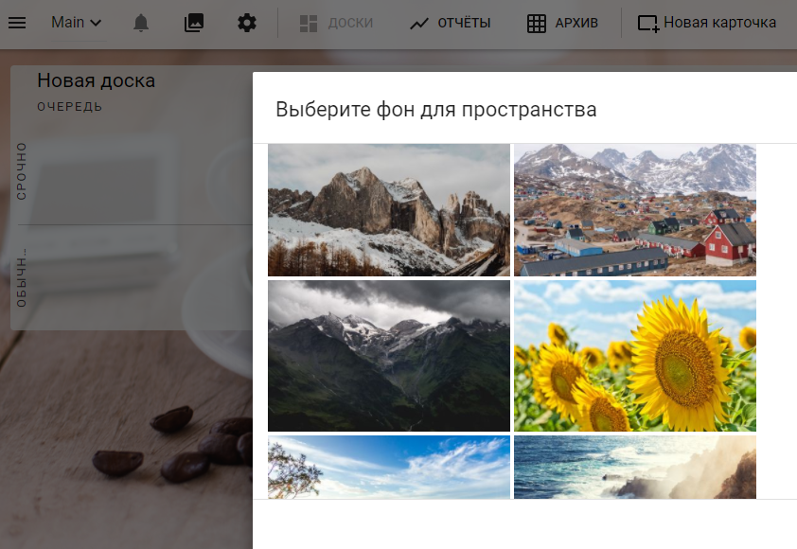Select the dark stormy mountains background
Viewport: 797px width, 549px height.
click(388, 356)
